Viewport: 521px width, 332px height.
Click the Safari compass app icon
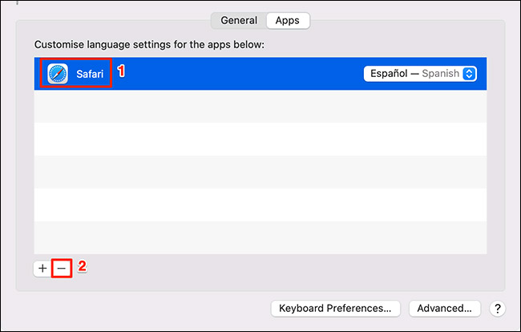click(x=59, y=74)
